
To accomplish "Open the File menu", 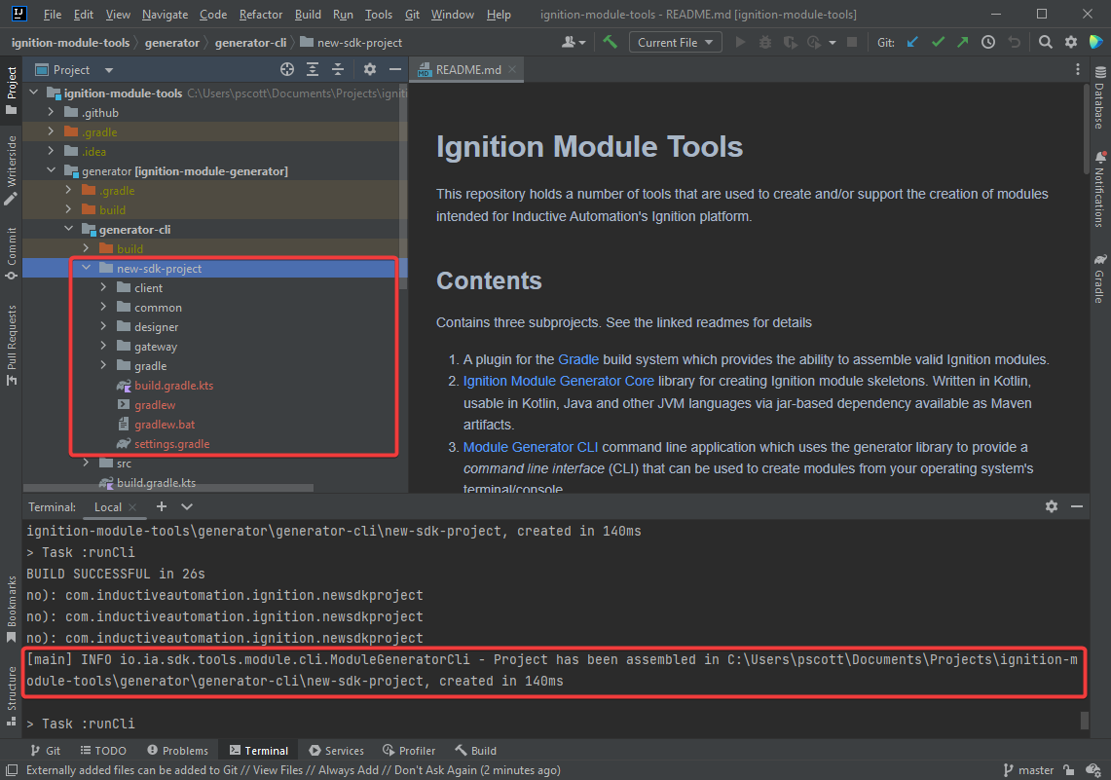I will click(x=53, y=15).
